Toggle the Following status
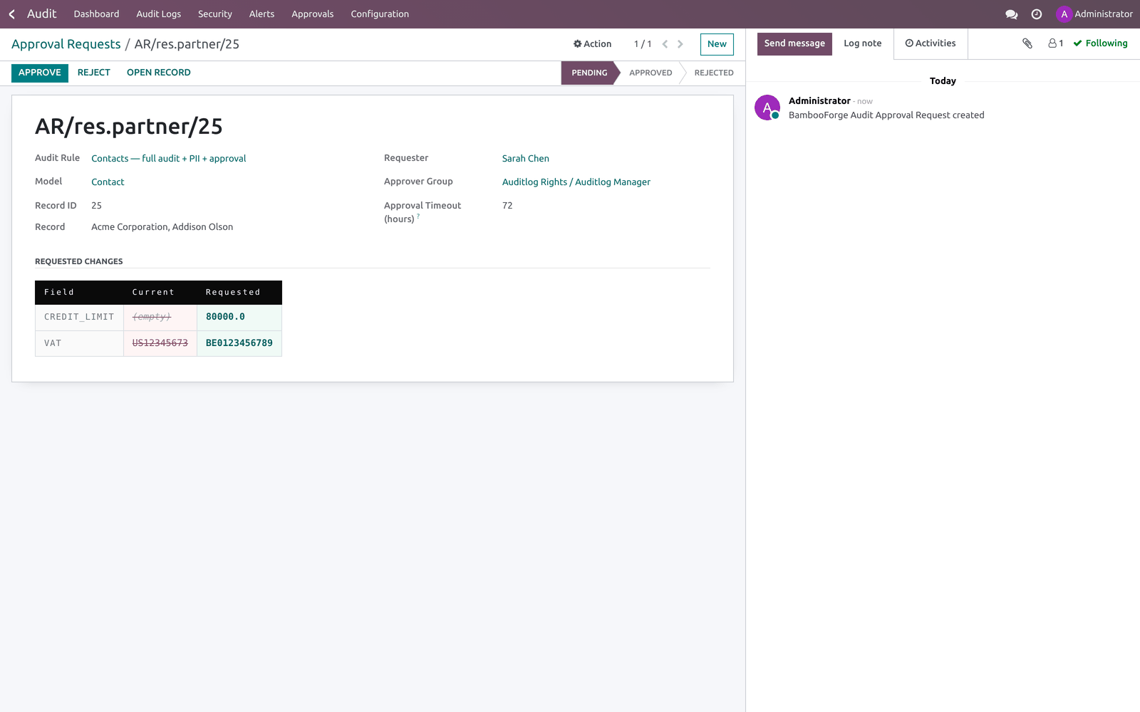This screenshot has width=1140, height=712. (1101, 43)
